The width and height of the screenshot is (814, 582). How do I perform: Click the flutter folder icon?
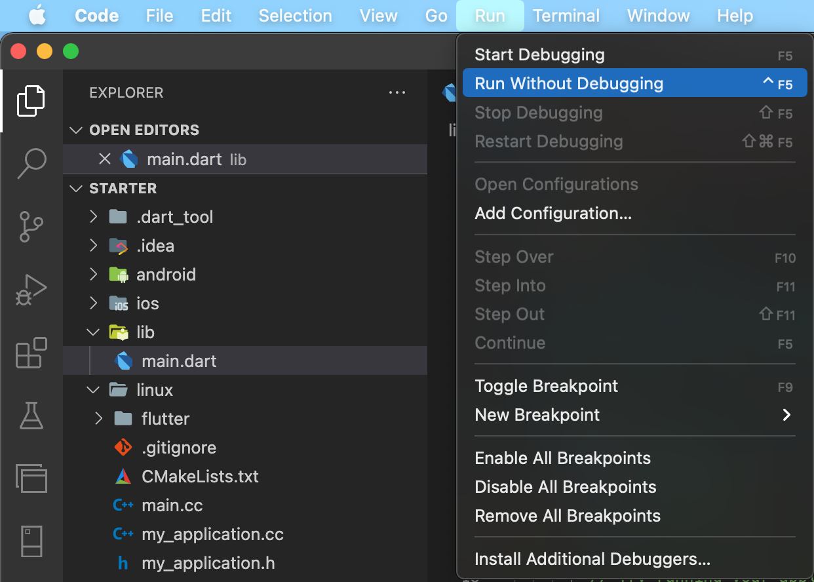tap(123, 419)
